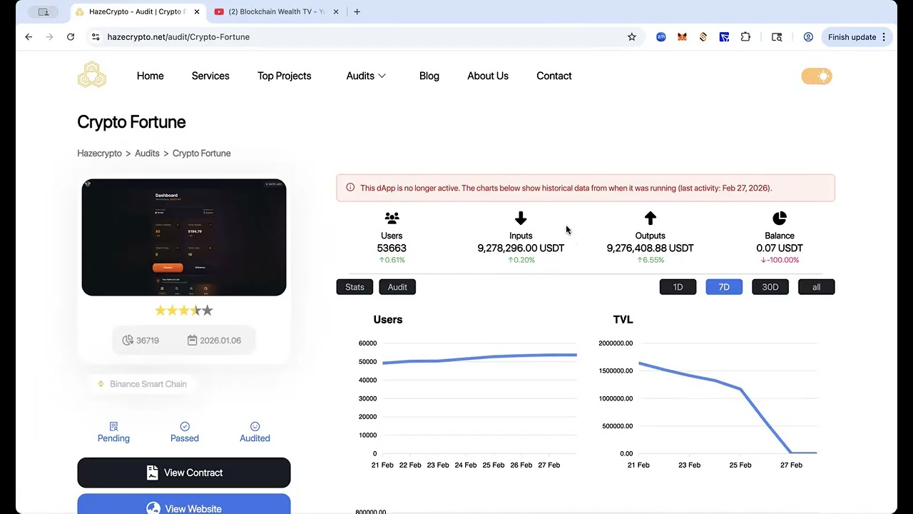Open the Services nav item
This screenshot has width=913, height=514.
coord(210,76)
